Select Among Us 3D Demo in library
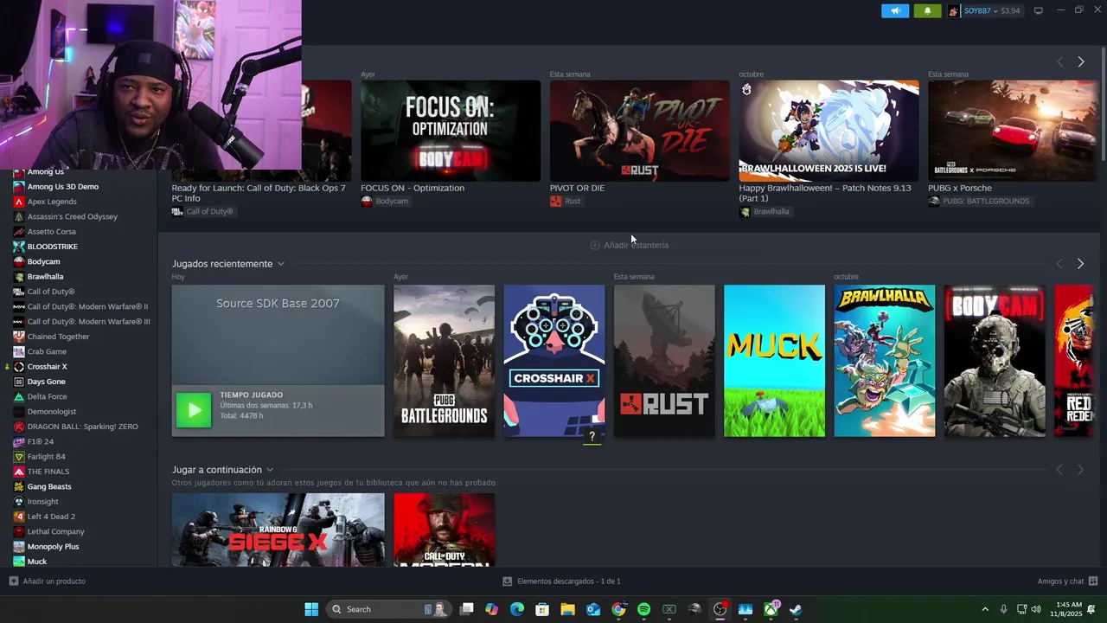The image size is (1107, 623). (x=62, y=186)
